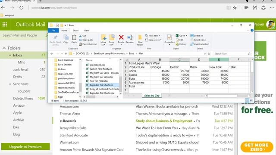Create a New folder
Screen dimensions: 276x155
[140, 40]
